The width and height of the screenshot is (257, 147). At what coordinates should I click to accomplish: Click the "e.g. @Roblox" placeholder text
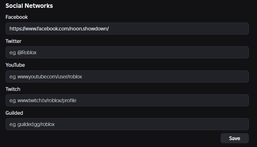click(23, 53)
